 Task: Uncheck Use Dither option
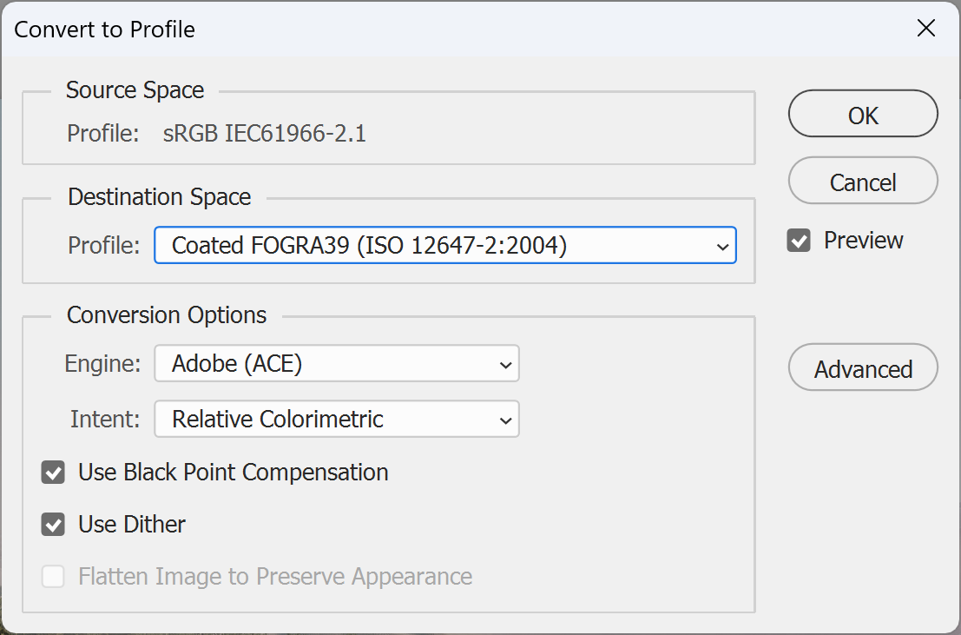point(53,525)
